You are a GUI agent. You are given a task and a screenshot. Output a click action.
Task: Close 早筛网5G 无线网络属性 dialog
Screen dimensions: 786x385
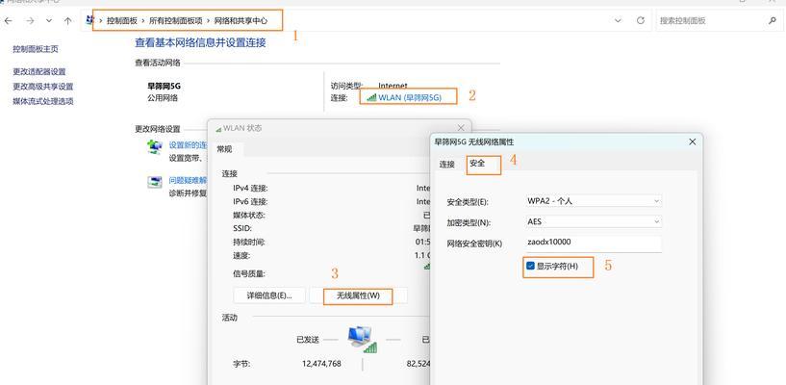point(693,141)
